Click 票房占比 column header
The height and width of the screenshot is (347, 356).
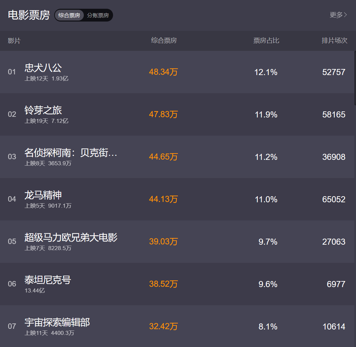tap(266, 41)
